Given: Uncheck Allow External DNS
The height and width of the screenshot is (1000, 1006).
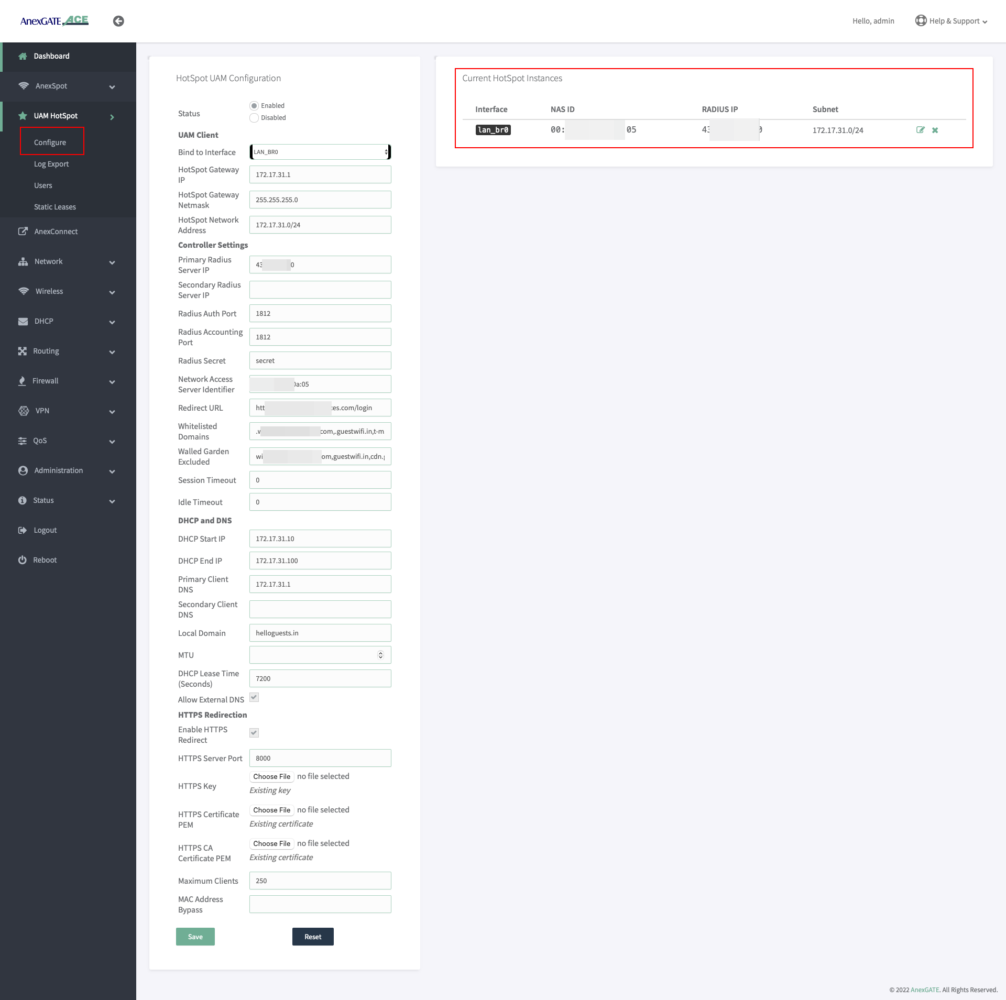Looking at the screenshot, I should coord(254,697).
